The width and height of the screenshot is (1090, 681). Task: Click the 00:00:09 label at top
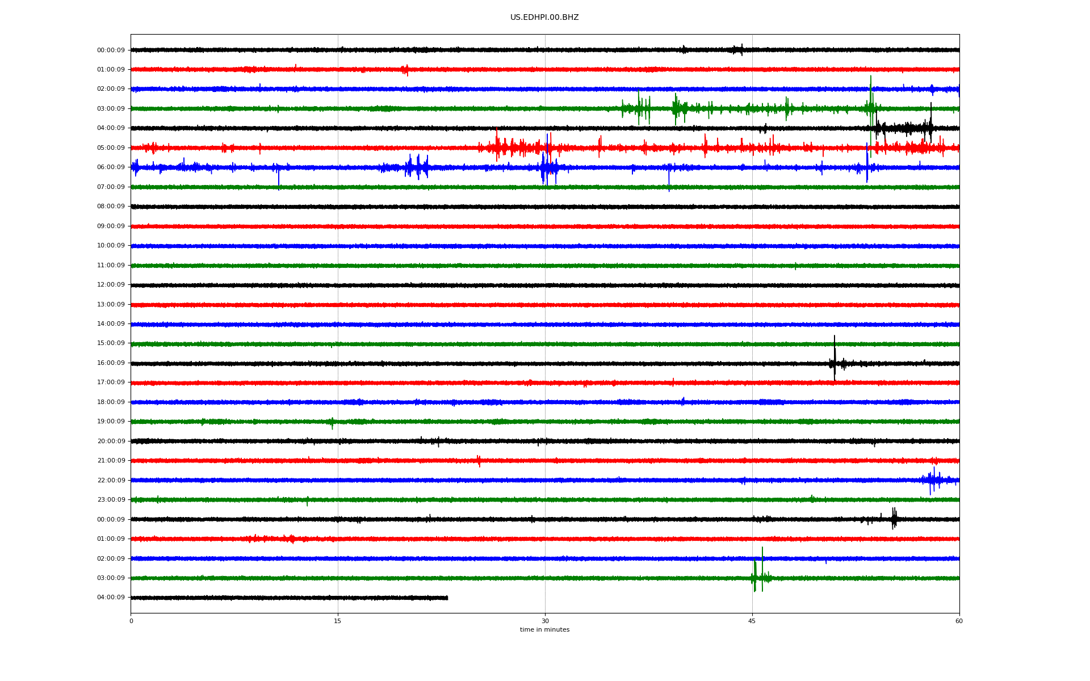click(x=111, y=51)
